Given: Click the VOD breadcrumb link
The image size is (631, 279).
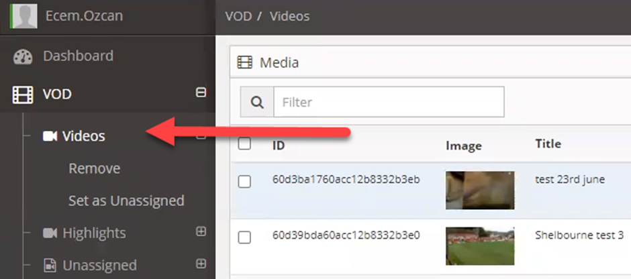Looking at the screenshot, I should tap(238, 17).
